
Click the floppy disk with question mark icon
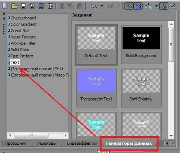click(32, 6)
